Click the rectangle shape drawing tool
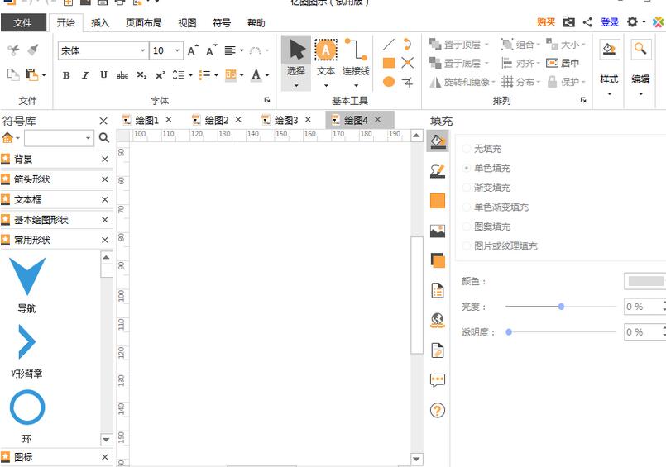The height and width of the screenshot is (467, 666). (x=389, y=63)
